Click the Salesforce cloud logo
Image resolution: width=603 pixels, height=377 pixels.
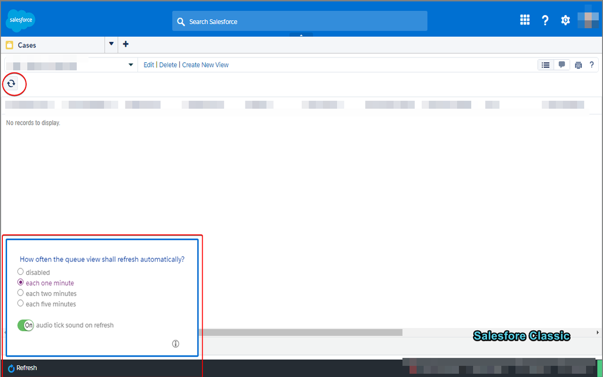[x=21, y=20]
